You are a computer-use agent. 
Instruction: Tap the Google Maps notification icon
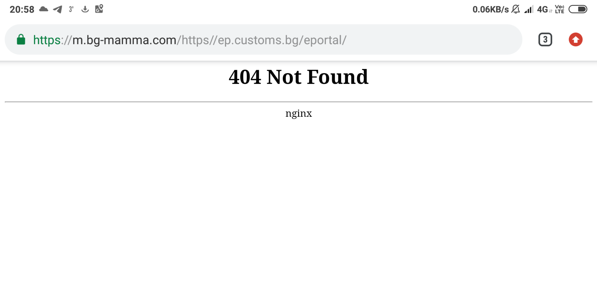point(99,9)
